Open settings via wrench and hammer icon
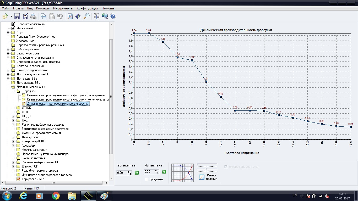Screen dimensions: 358x201 point(96,16)
